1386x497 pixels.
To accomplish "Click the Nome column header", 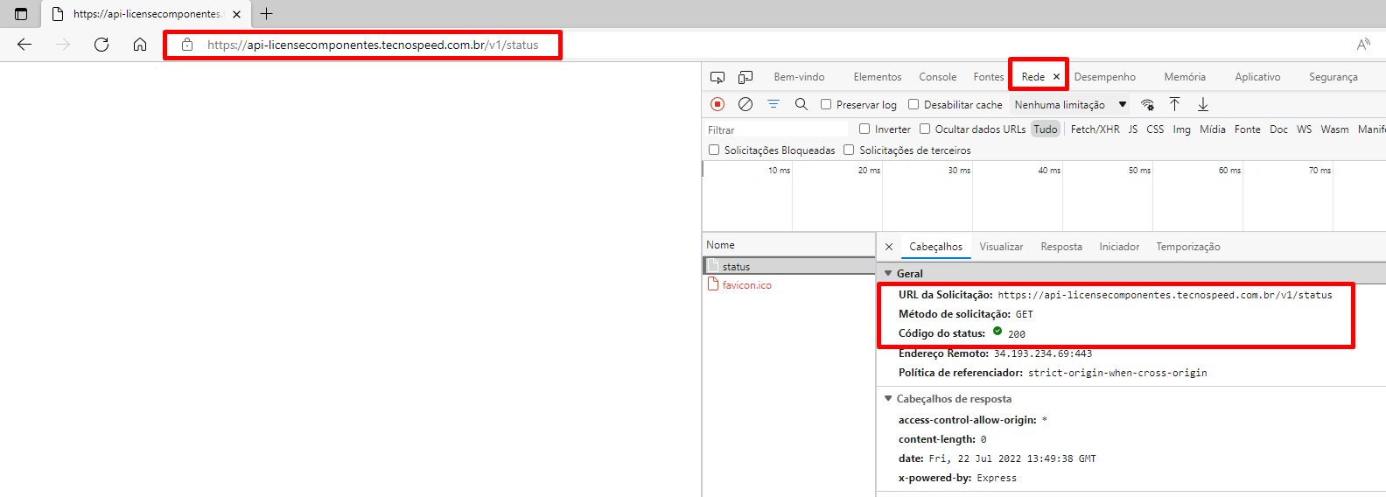I will [x=789, y=245].
